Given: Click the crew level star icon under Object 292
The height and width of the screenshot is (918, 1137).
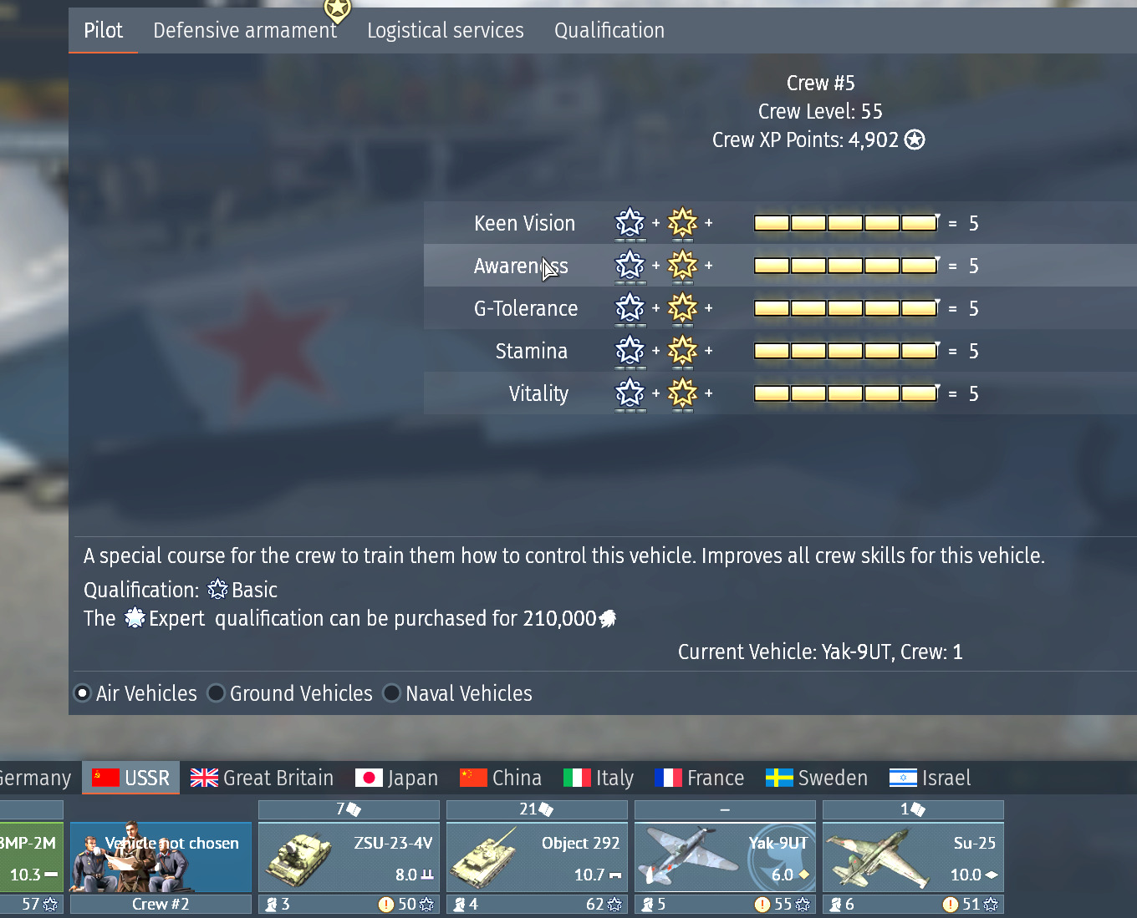Looking at the screenshot, I should (615, 904).
